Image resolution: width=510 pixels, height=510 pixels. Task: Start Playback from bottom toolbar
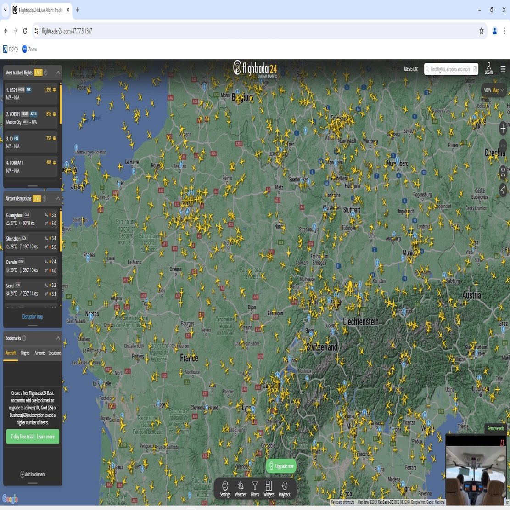[284, 489]
